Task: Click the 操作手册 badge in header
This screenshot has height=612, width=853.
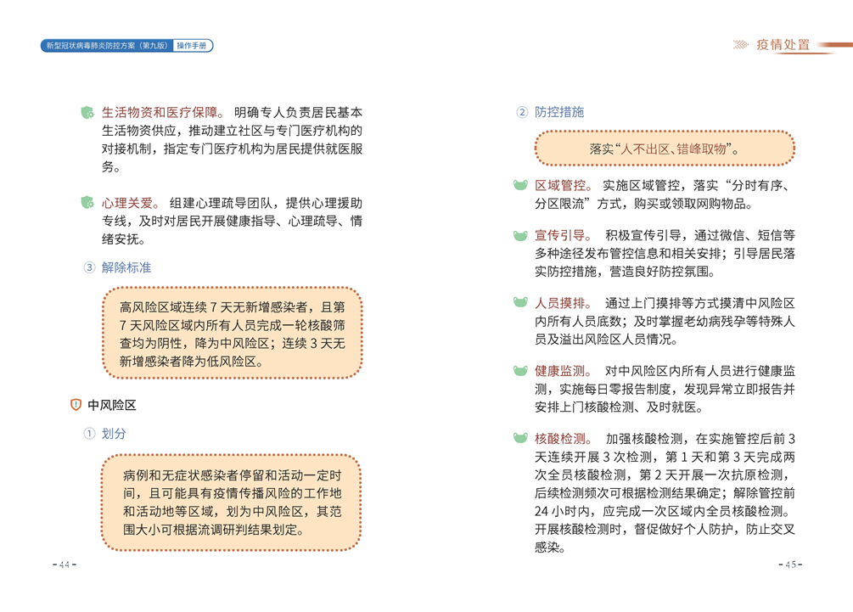Action: pyautogui.click(x=193, y=46)
